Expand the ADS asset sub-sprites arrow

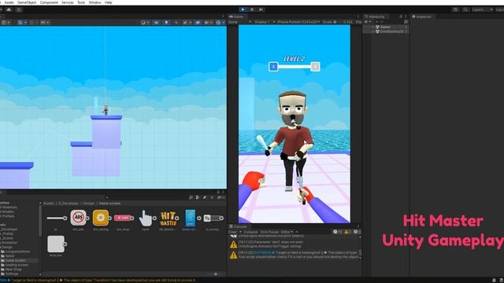87,219
